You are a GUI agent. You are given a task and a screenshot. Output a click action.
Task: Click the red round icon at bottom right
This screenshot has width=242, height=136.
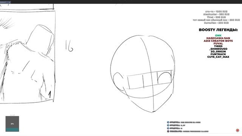click(x=237, y=130)
